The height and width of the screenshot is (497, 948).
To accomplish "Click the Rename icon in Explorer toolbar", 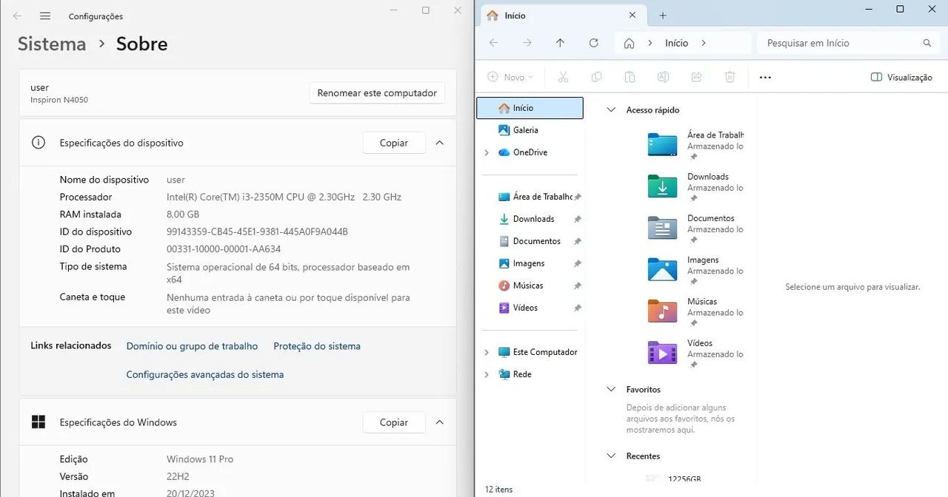I will (663, 77).
